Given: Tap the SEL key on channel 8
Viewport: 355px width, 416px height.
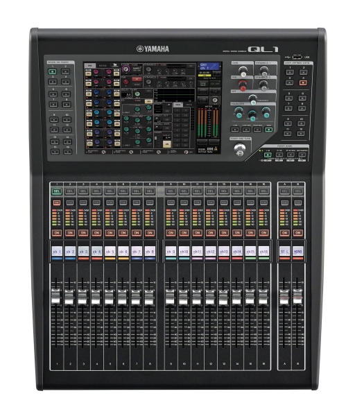Looking at the screenshot, I should 149,191.
